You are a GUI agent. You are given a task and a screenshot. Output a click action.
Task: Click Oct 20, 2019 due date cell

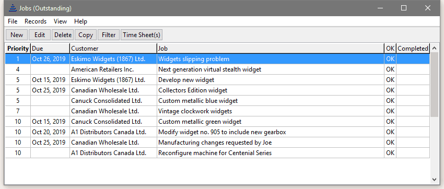(50, 132)
